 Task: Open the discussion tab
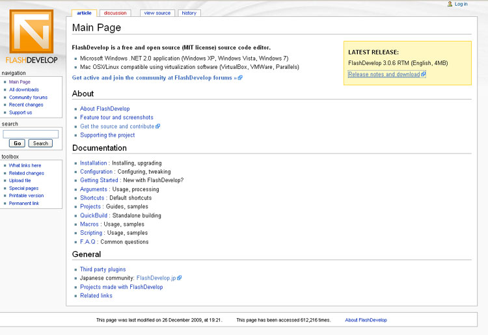115,13
